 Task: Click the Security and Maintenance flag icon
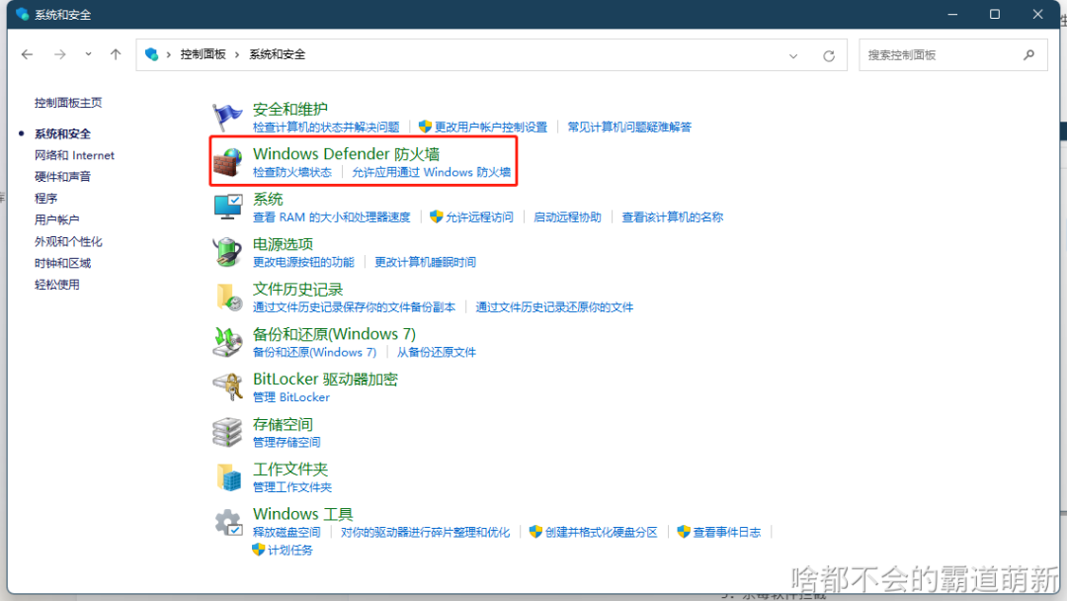[227, 117]
